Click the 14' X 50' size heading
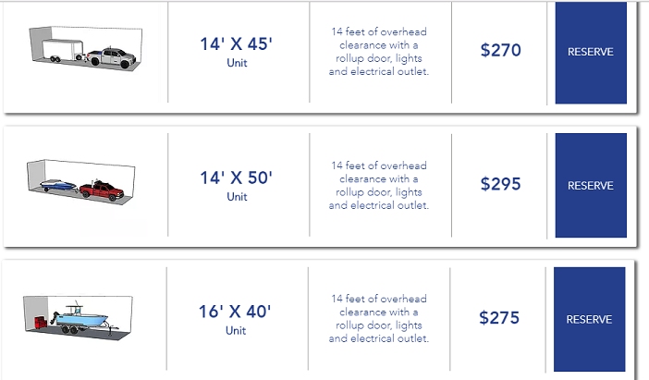The height and width of the screenshot is (380, 649). click(237, 178)
